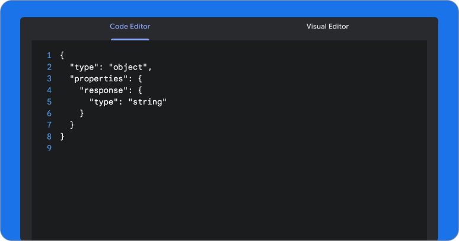Open the Visual Editor tab

327,27
